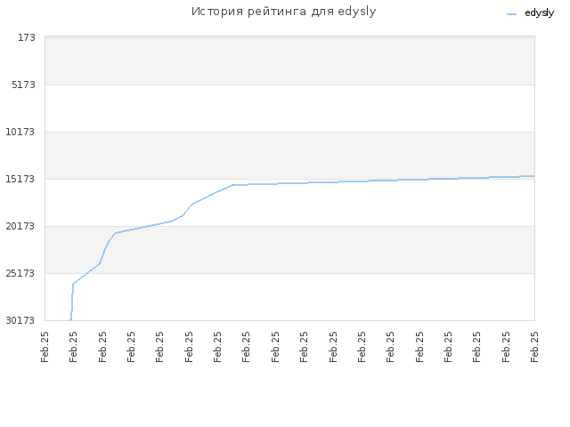Click the blue edysly legend line swatch
The width and height of the screenshot is (570, 427).
[511, 14]
